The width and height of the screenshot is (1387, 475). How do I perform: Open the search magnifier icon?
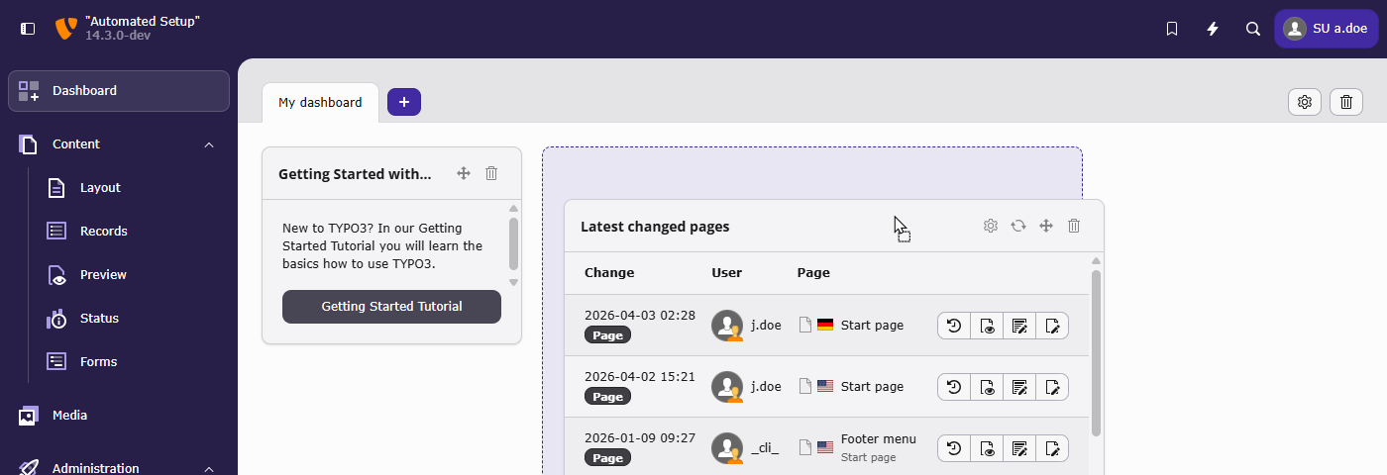tap(1253, 29)
